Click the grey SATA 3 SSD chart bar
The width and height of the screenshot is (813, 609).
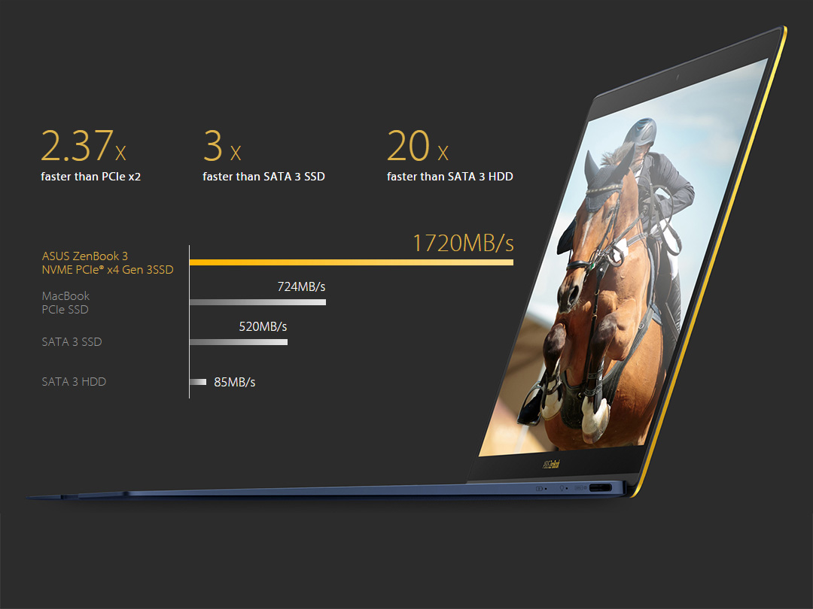click(239, 342)
